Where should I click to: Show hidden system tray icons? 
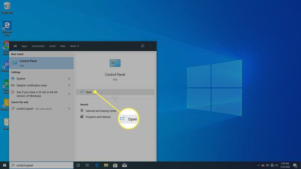click(x=258, y=165)
